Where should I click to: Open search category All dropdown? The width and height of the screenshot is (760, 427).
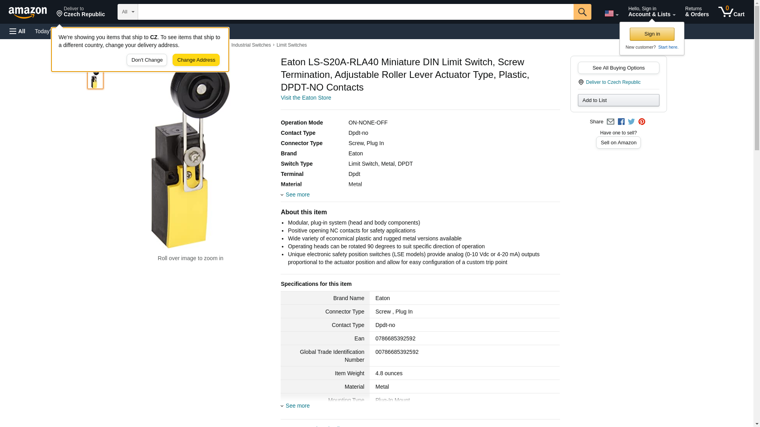[127, 12]
